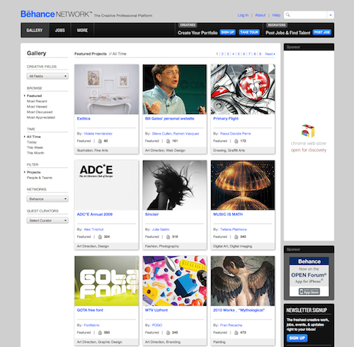The width and height of the screenshot is (354, 347).
Task: Filter projects by This Month
Action: [35, 153]
